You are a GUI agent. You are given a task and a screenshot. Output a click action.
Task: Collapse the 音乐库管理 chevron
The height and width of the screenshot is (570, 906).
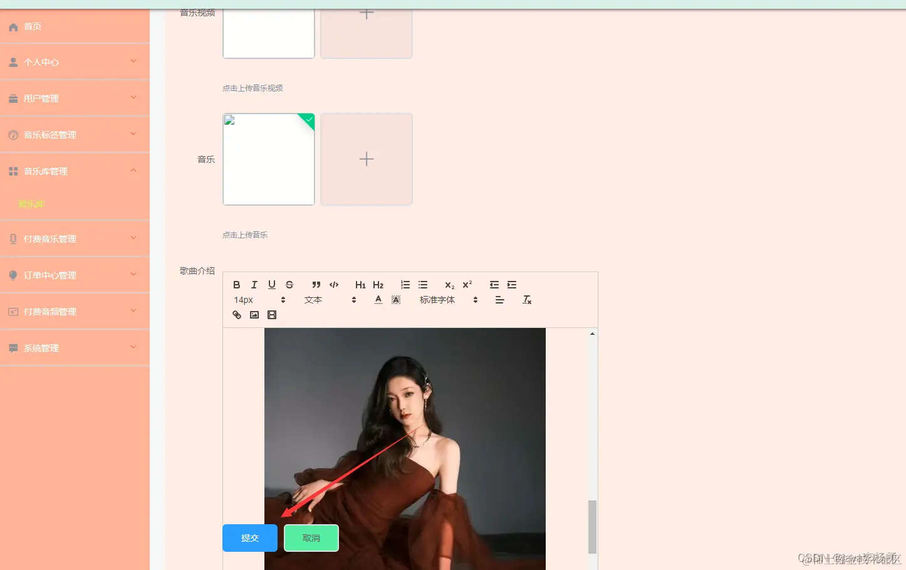(x=133, y=170)
